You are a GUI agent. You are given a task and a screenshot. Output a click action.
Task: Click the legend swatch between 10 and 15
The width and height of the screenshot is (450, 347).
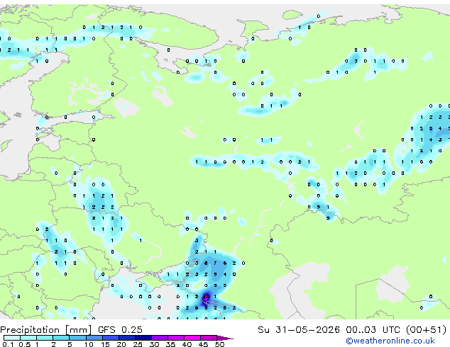click(94, 338)
